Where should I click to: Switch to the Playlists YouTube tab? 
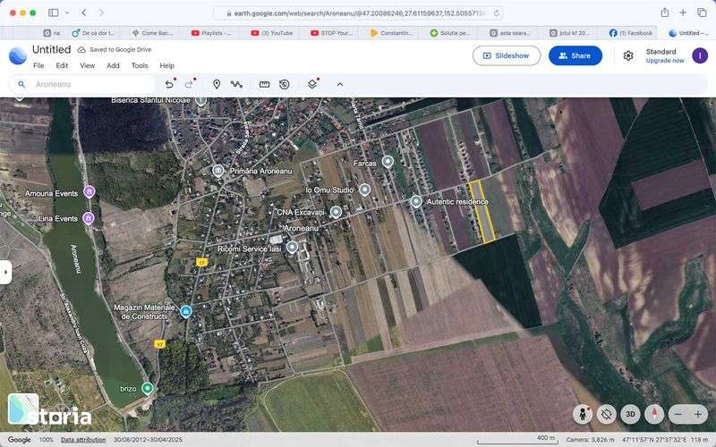(x=211, y=33)
